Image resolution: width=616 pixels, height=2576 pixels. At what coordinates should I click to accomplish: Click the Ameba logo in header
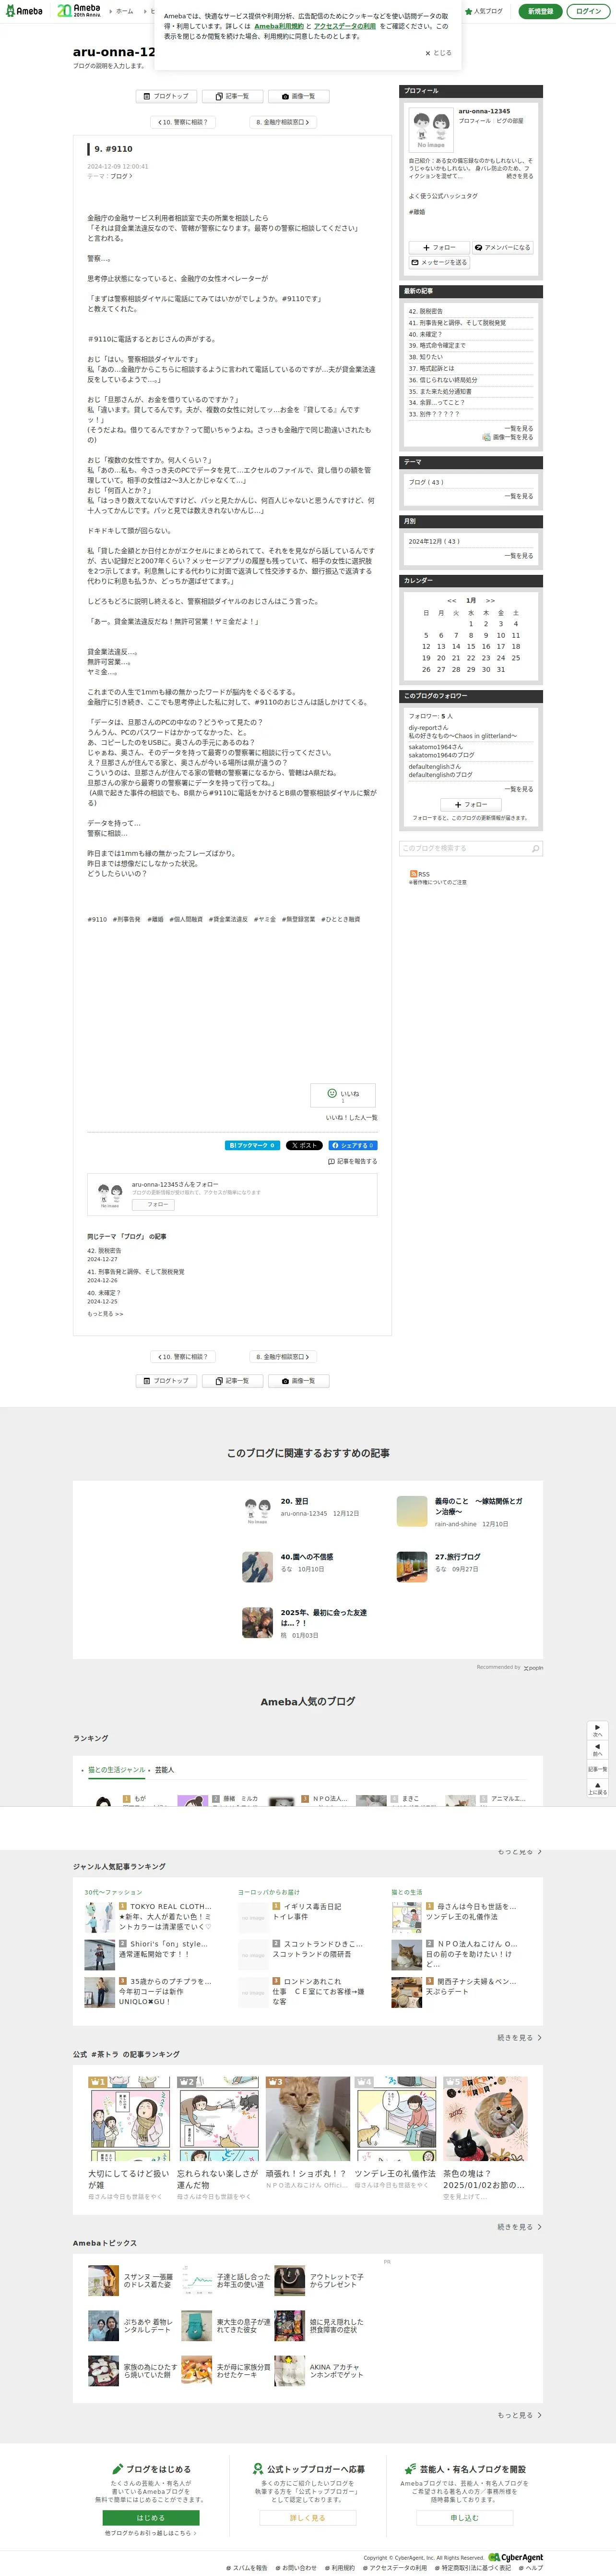(x=24, y=11)
